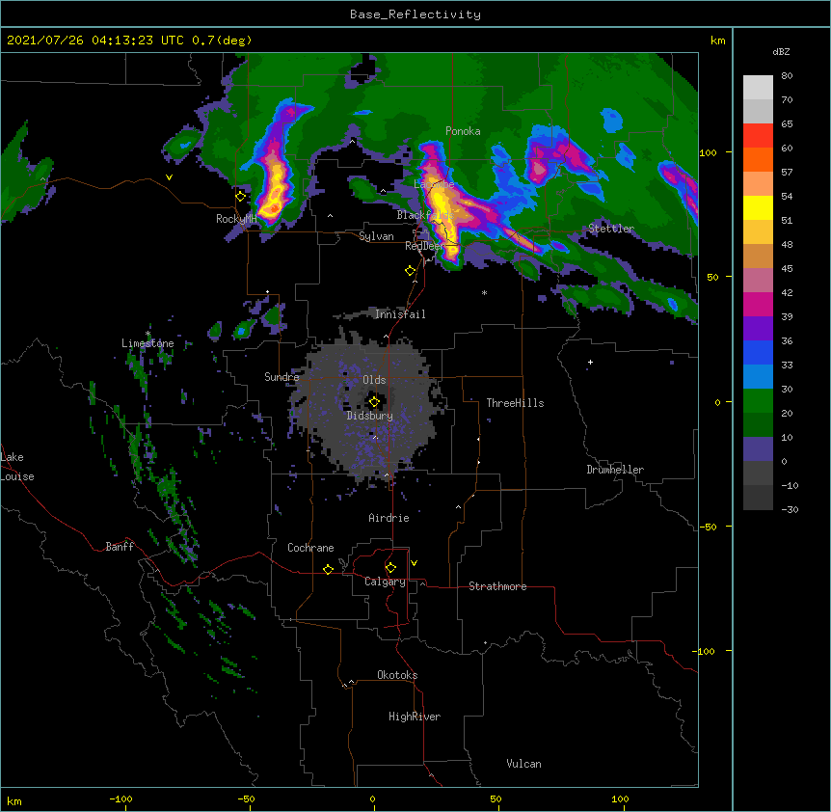Click the km unit label beside the timestamp
This screenshot has width=831, height=812.
click(717, 41)
